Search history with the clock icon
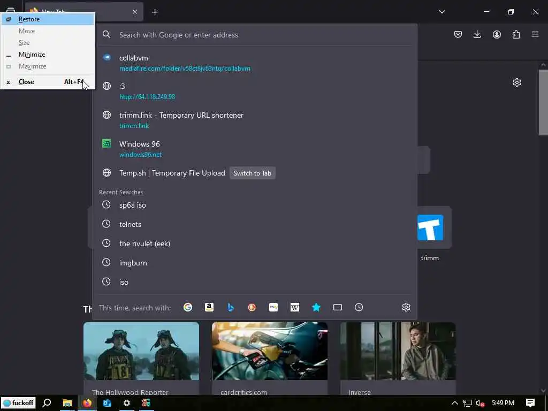 coord(359,307)
